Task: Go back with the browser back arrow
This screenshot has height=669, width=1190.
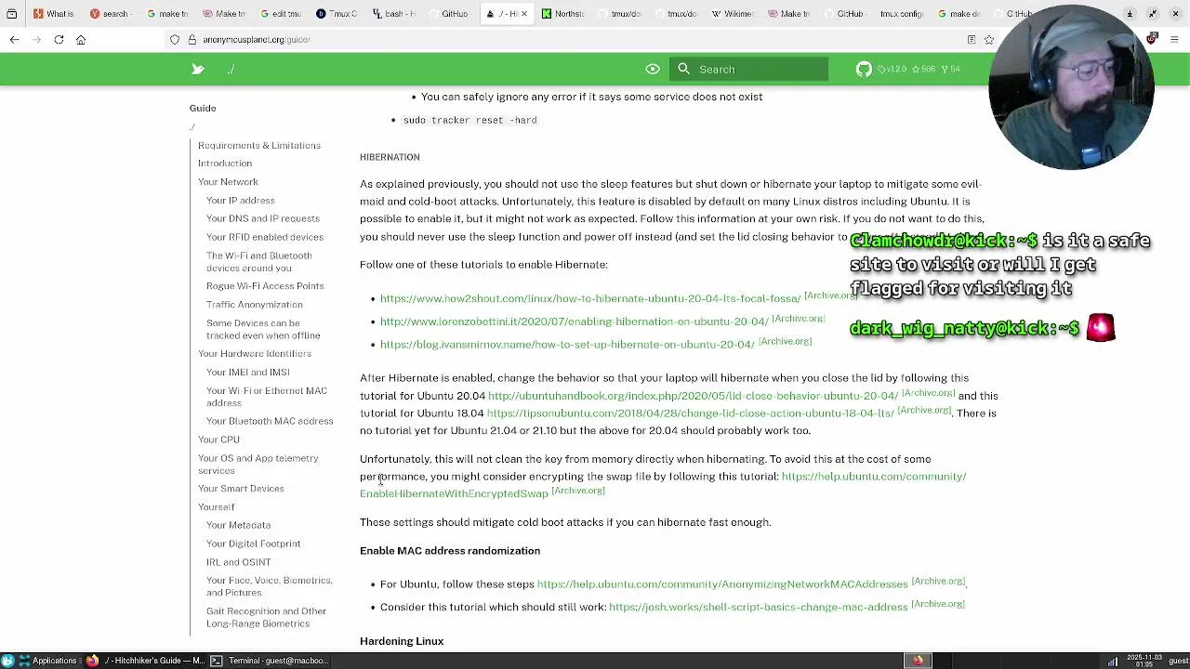Action: pyautogui.click(x=15, y=40)
